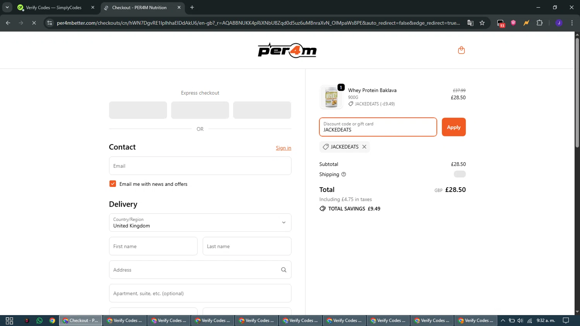The width and height of the screenshot is (580, 326).
Task: Open the shopping cart bag icon
Action: click(x=461, y=50)
